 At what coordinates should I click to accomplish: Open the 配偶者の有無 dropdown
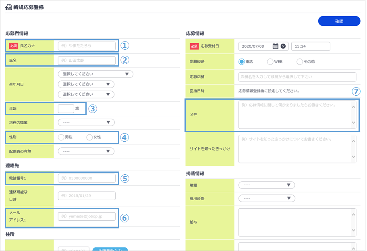pos(86,151)
